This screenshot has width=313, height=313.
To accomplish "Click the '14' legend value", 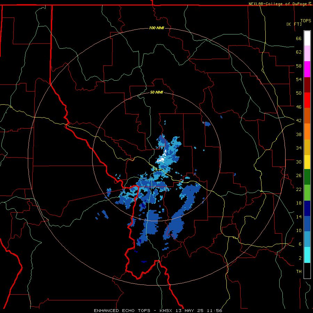I will pos(299,217).
